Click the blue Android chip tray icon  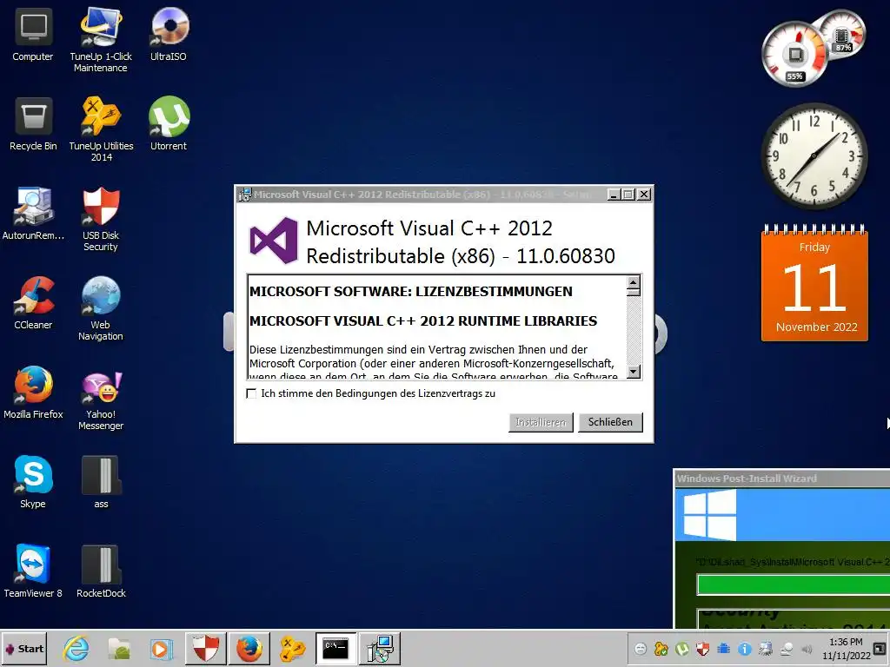[724, 649]
